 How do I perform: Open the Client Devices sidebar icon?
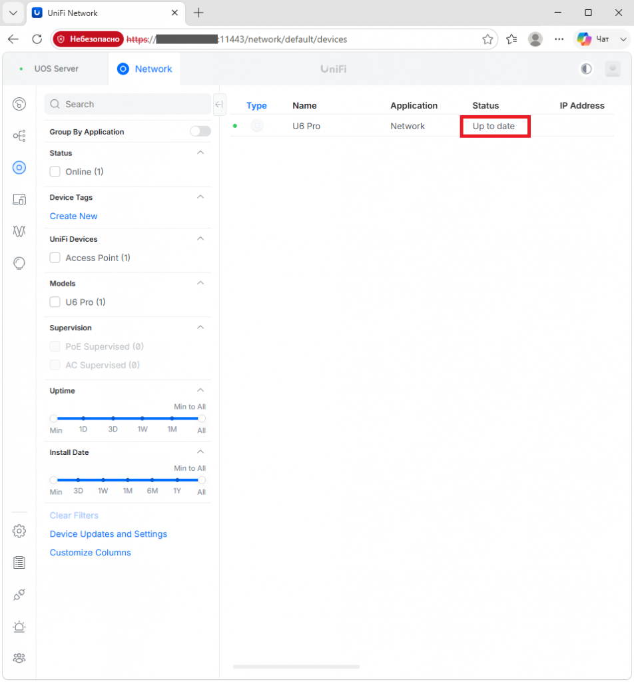(19, 199)
